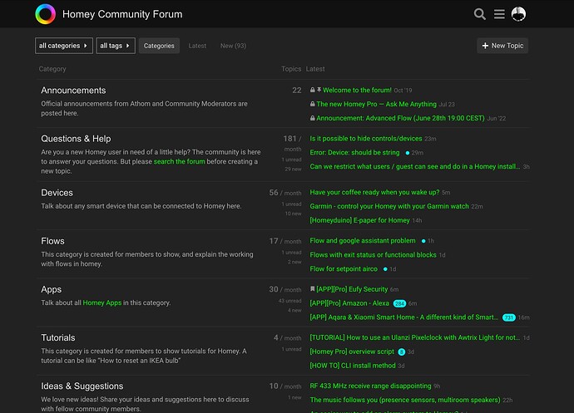574x413 pixels.
Task: Open '[APP][Pro] Eufy Security' topic
Action: click(x=352, y=289)
